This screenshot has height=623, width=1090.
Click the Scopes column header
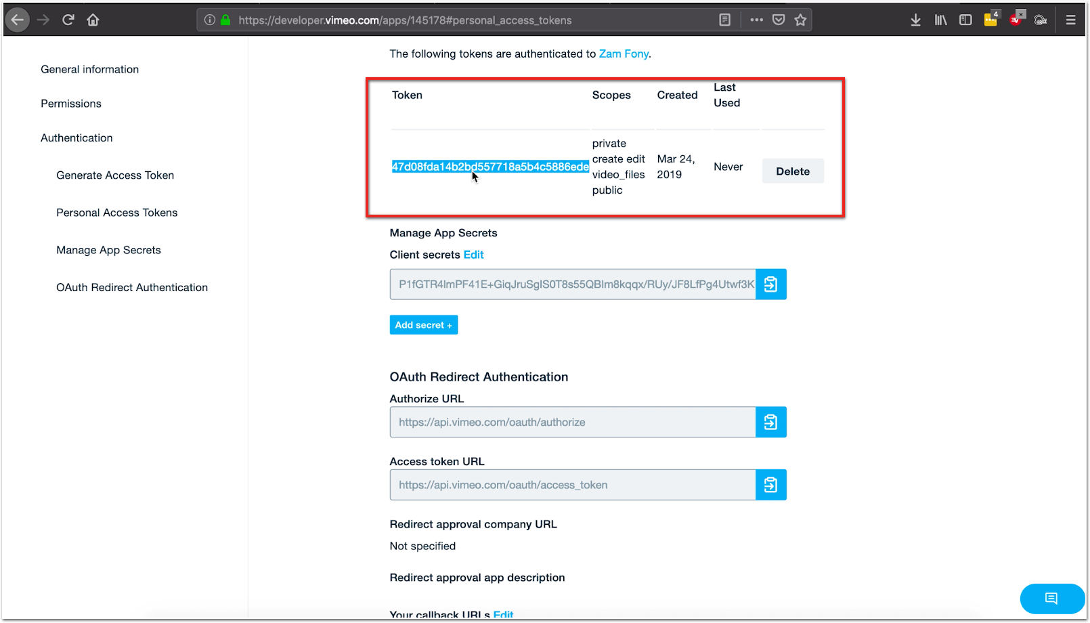pyautogui.click(x=611, y=95)
